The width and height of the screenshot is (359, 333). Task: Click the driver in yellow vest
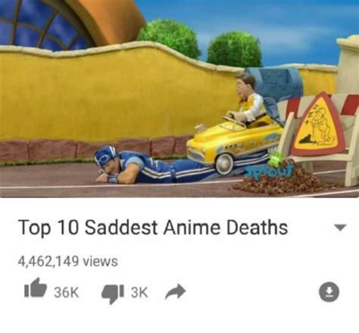click(248, 101)
